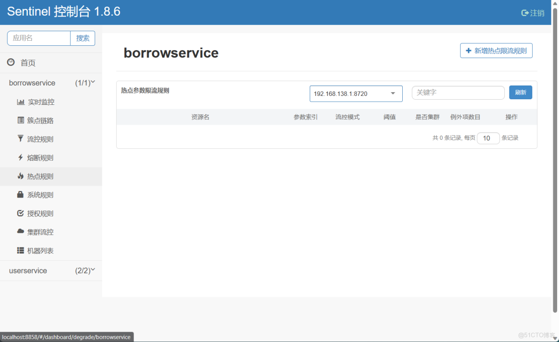Click the 熔断规则 lightning icon
559x342 pixels.
point(21,157)
